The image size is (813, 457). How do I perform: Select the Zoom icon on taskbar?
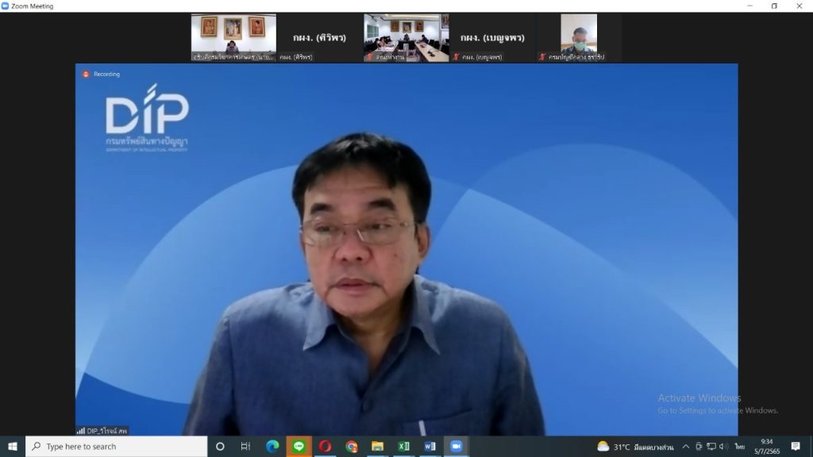click(x=457, y=446)
